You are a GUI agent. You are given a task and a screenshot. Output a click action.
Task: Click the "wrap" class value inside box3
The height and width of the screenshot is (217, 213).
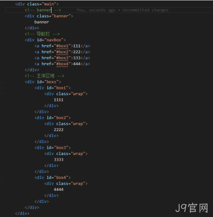pyautogui.click(x=78, y=154)
